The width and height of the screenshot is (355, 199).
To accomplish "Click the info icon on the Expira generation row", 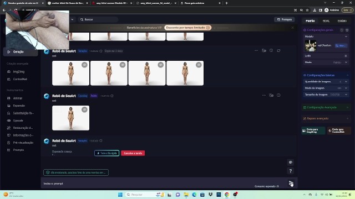I will (271, 50).
